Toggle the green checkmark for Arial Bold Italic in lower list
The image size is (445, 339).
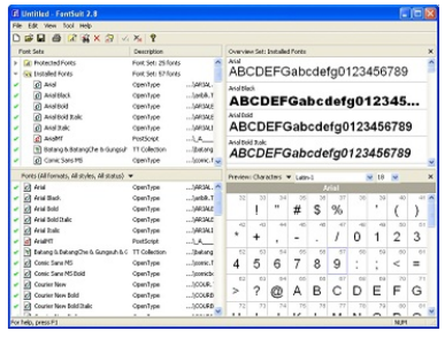[16, 220]
